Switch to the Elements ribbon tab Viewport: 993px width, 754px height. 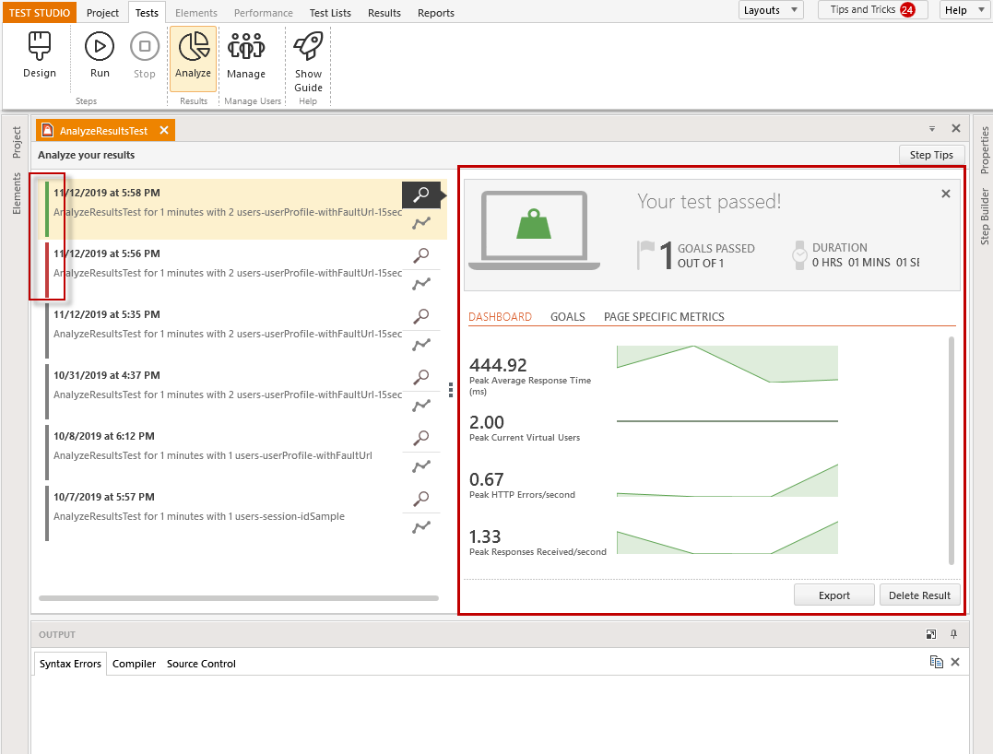[196, 13]
